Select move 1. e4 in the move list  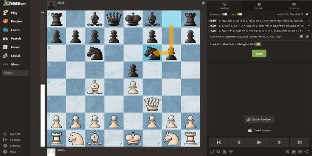click(214, 44)
